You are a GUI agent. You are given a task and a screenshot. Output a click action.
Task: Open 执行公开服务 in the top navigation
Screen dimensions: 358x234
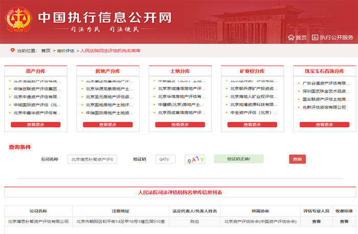pyautogui.click(x=337, y=37)
